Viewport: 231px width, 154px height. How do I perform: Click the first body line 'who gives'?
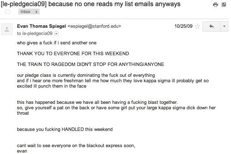(x=57, y=43)
